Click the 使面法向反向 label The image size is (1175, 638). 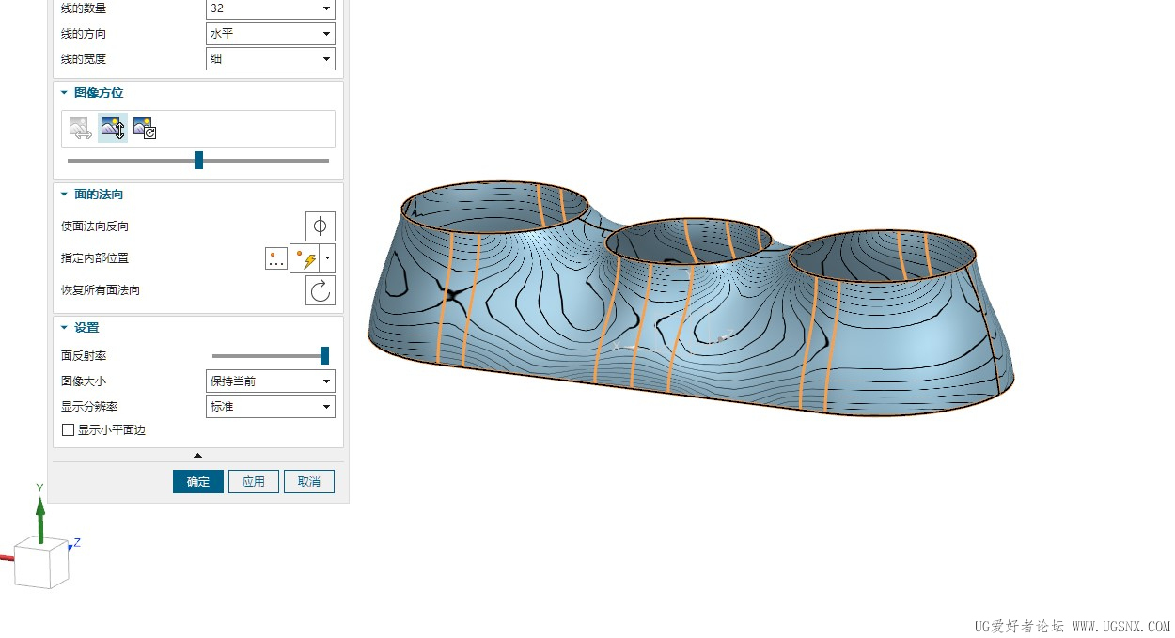pos(95,226)
